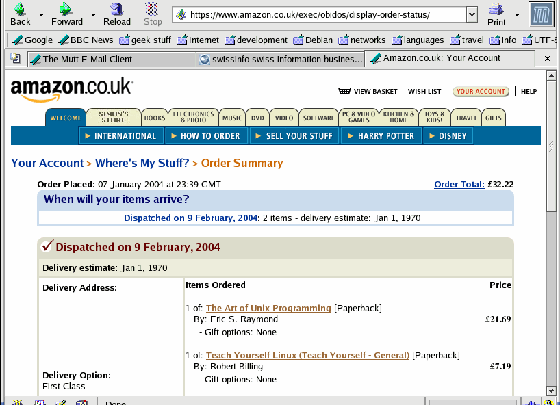Open the Internet bookmark folder
This screenshot has height=405, width=560.
[198, 40]
